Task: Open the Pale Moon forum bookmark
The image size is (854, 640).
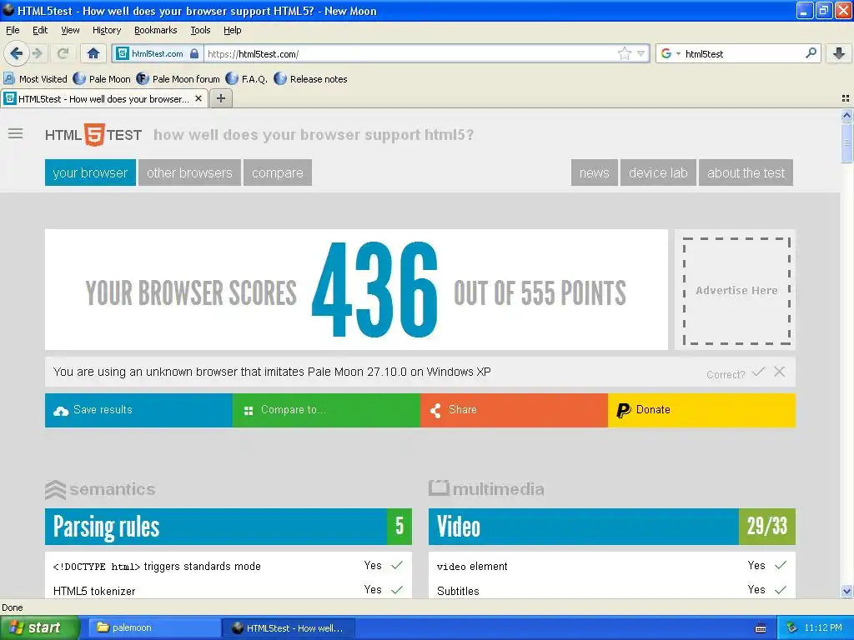Action: [178, 79]
